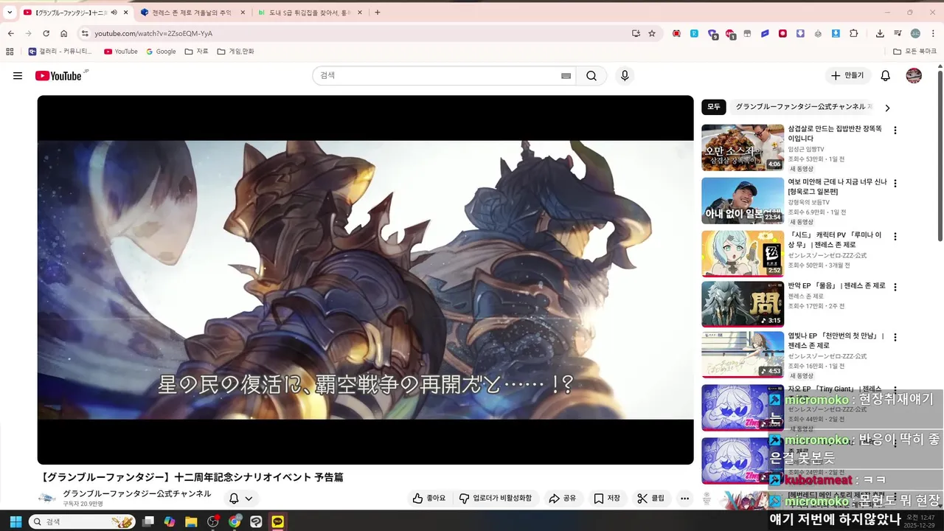Image resolution: width=944 pixels, height=531 pixels.
Task: Click the Windows taskbar 검색 box
Action: 83,521
